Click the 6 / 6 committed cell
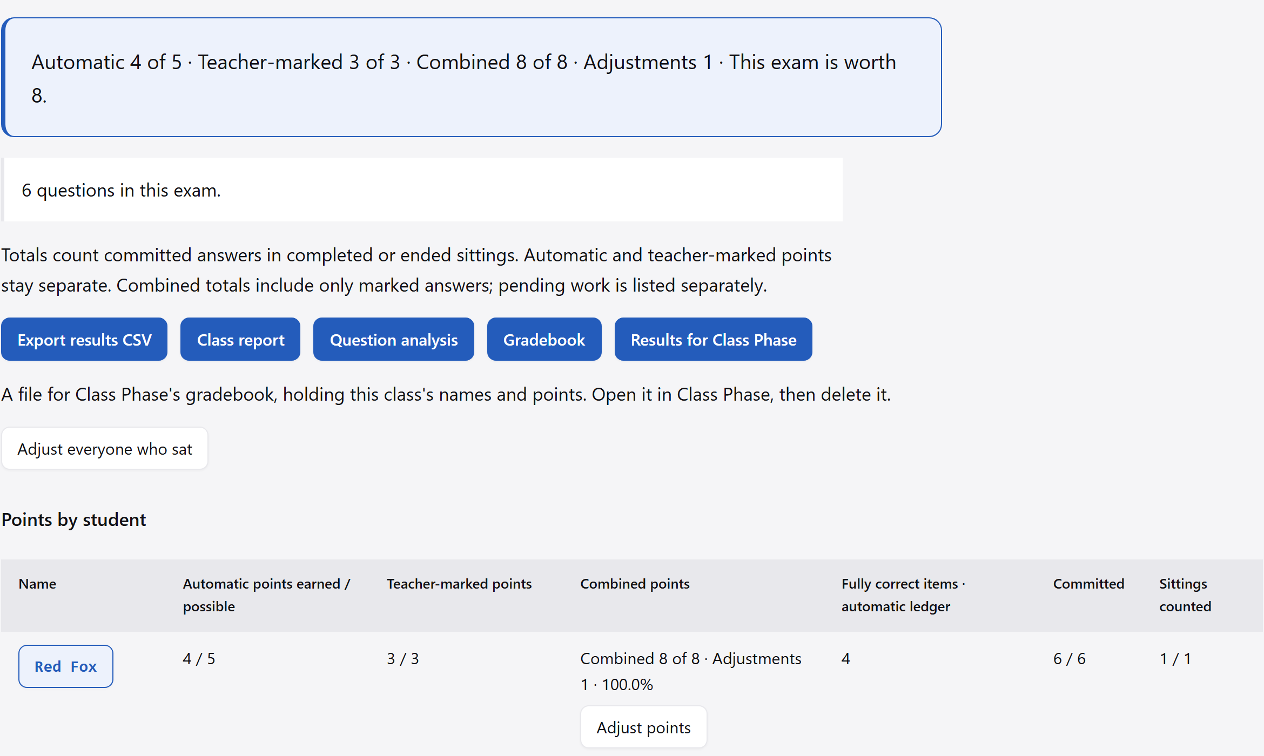This screenshot has height=756, width=1264. pos(1070,659)
